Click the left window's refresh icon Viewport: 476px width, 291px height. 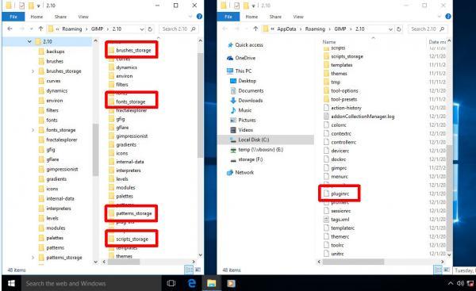click(x=150, y=29)
